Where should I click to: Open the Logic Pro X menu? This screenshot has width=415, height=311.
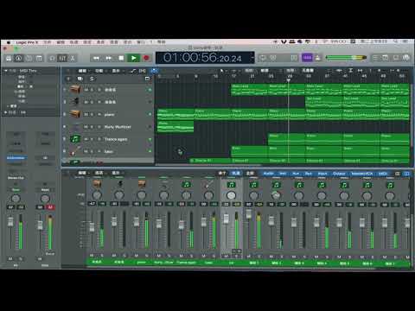pos(27,42)
